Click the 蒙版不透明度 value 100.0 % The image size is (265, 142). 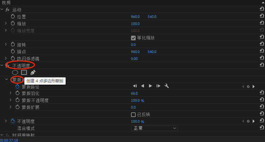(x=138, y=100)
